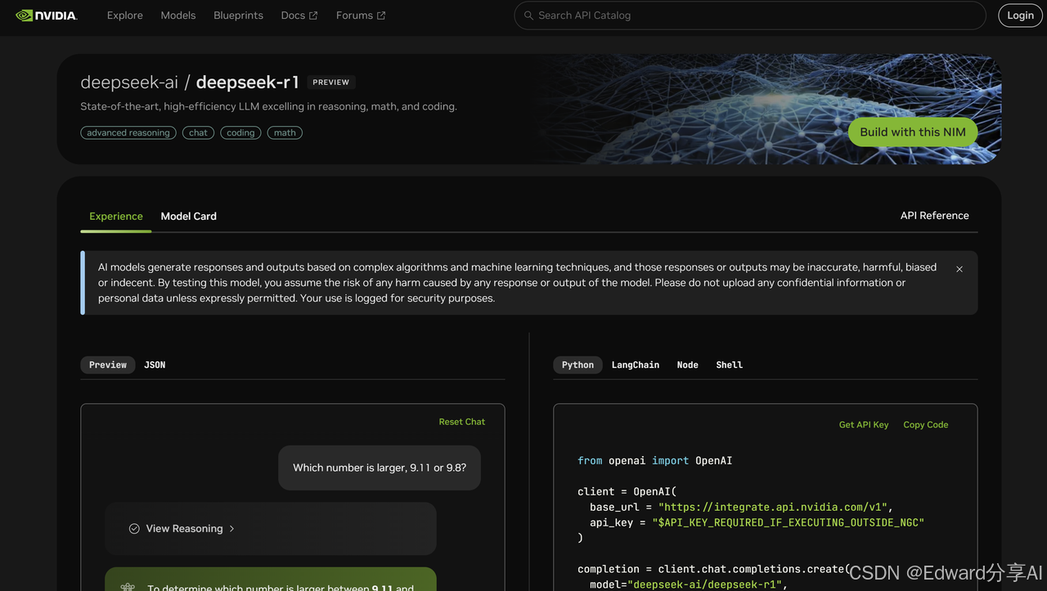Screen dimensions: 1047x591
Task: Click the coding tag
Action: 240,132
